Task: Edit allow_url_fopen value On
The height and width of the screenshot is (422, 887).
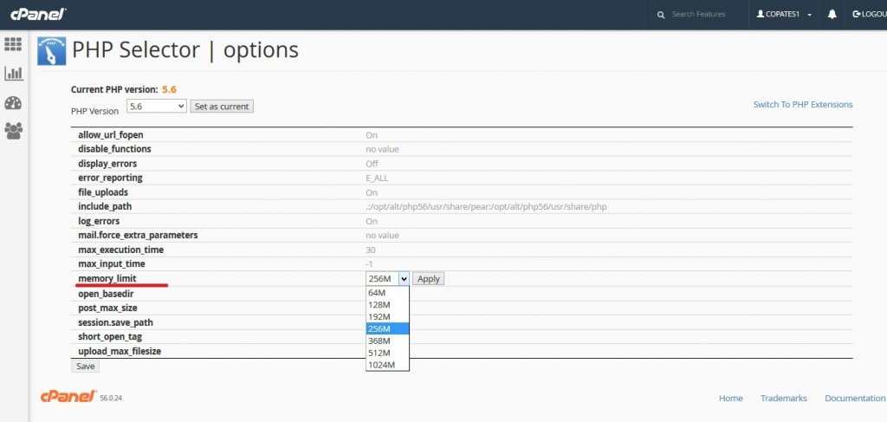Action: click(x=372, y=135)
